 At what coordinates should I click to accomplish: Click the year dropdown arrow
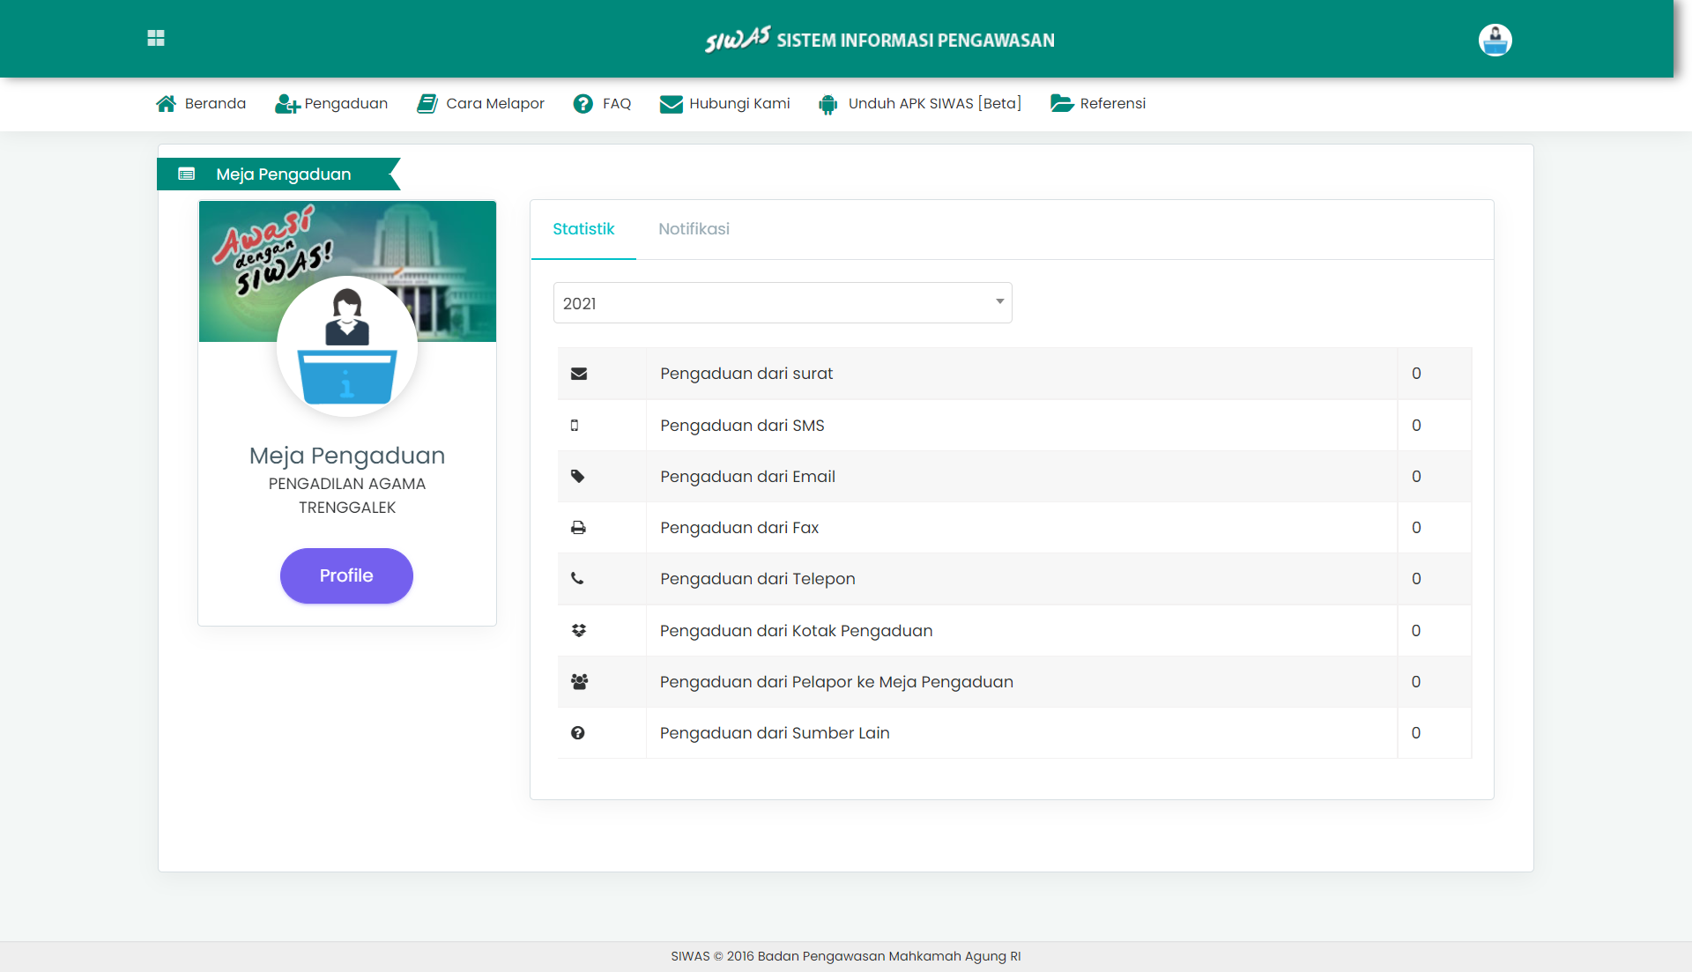(x=999, y=301)
